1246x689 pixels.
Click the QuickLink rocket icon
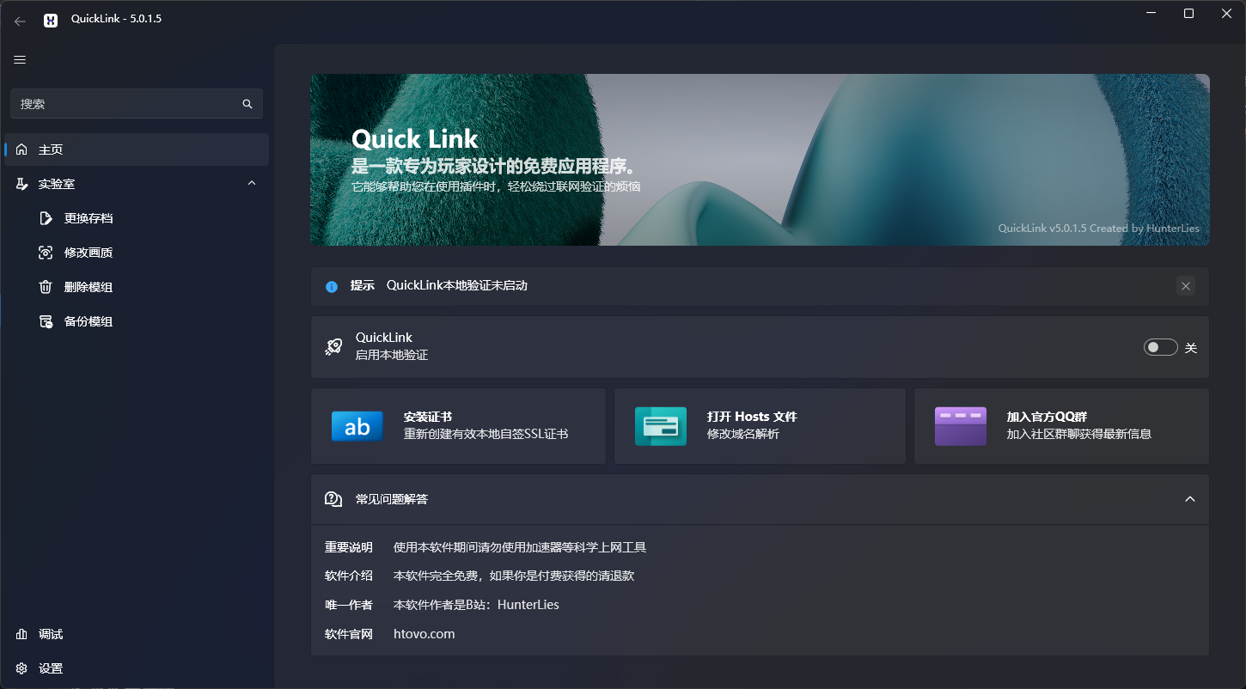coord(333,347)
